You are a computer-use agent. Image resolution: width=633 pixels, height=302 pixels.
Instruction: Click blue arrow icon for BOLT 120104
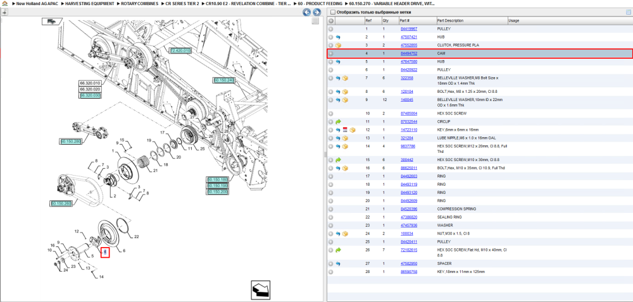click(x=338, y=92)
